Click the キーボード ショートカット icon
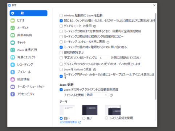This screenshot has width=175, height=131. pyautogui.click(x=13, y=87)
